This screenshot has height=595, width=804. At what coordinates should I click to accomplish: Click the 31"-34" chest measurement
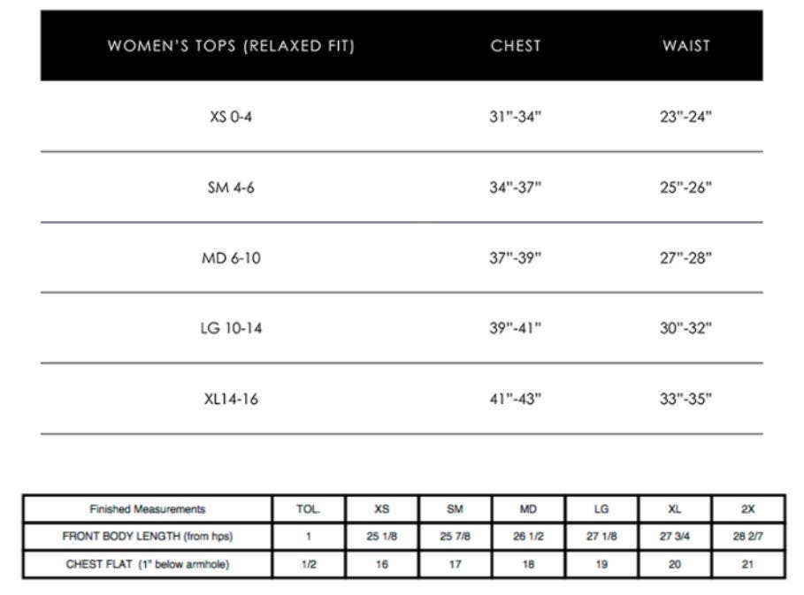tap(516, 117)
